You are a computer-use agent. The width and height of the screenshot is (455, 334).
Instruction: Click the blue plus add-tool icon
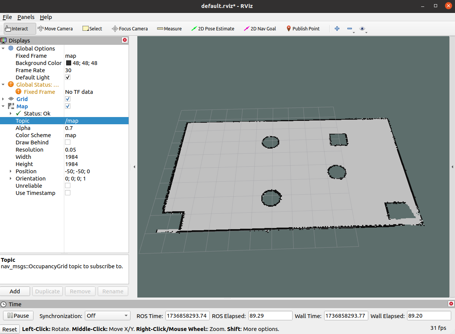[x=337, y=28]
